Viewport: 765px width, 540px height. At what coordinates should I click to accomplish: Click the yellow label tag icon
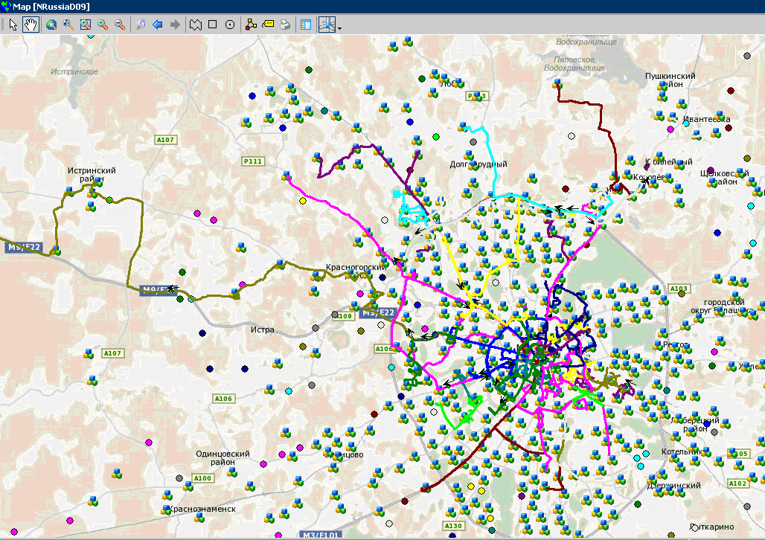point(268,25)
